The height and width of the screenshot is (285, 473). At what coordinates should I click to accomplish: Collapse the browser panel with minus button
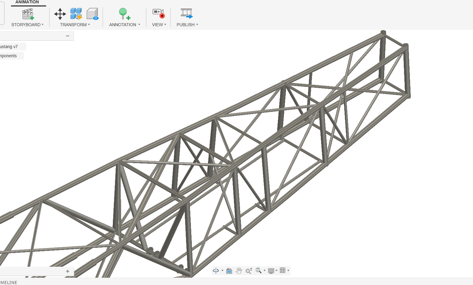[x=68, y=36]
